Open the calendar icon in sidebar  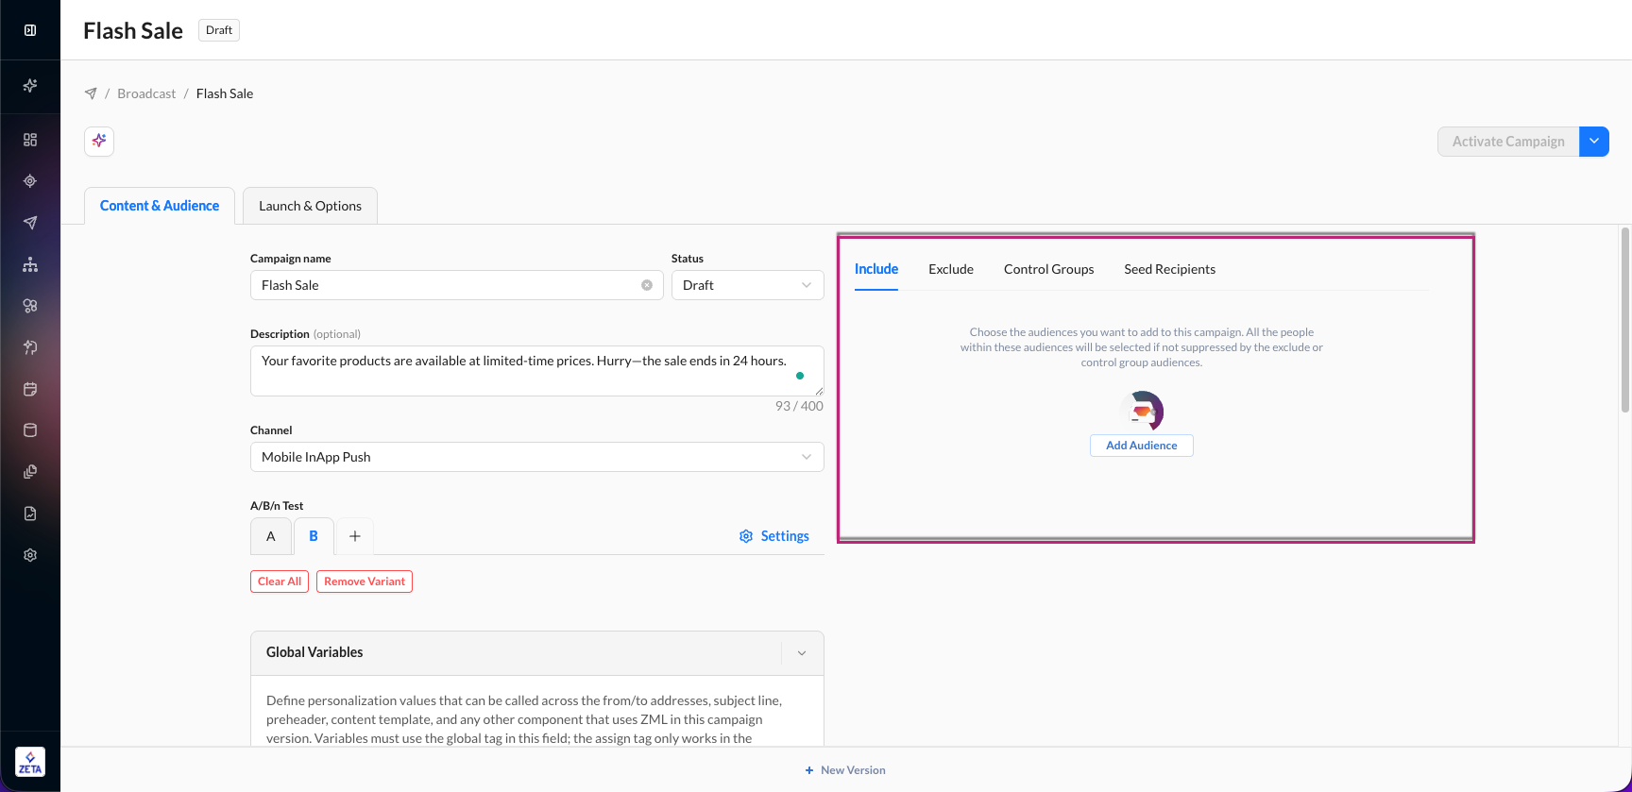click(30, 389)
